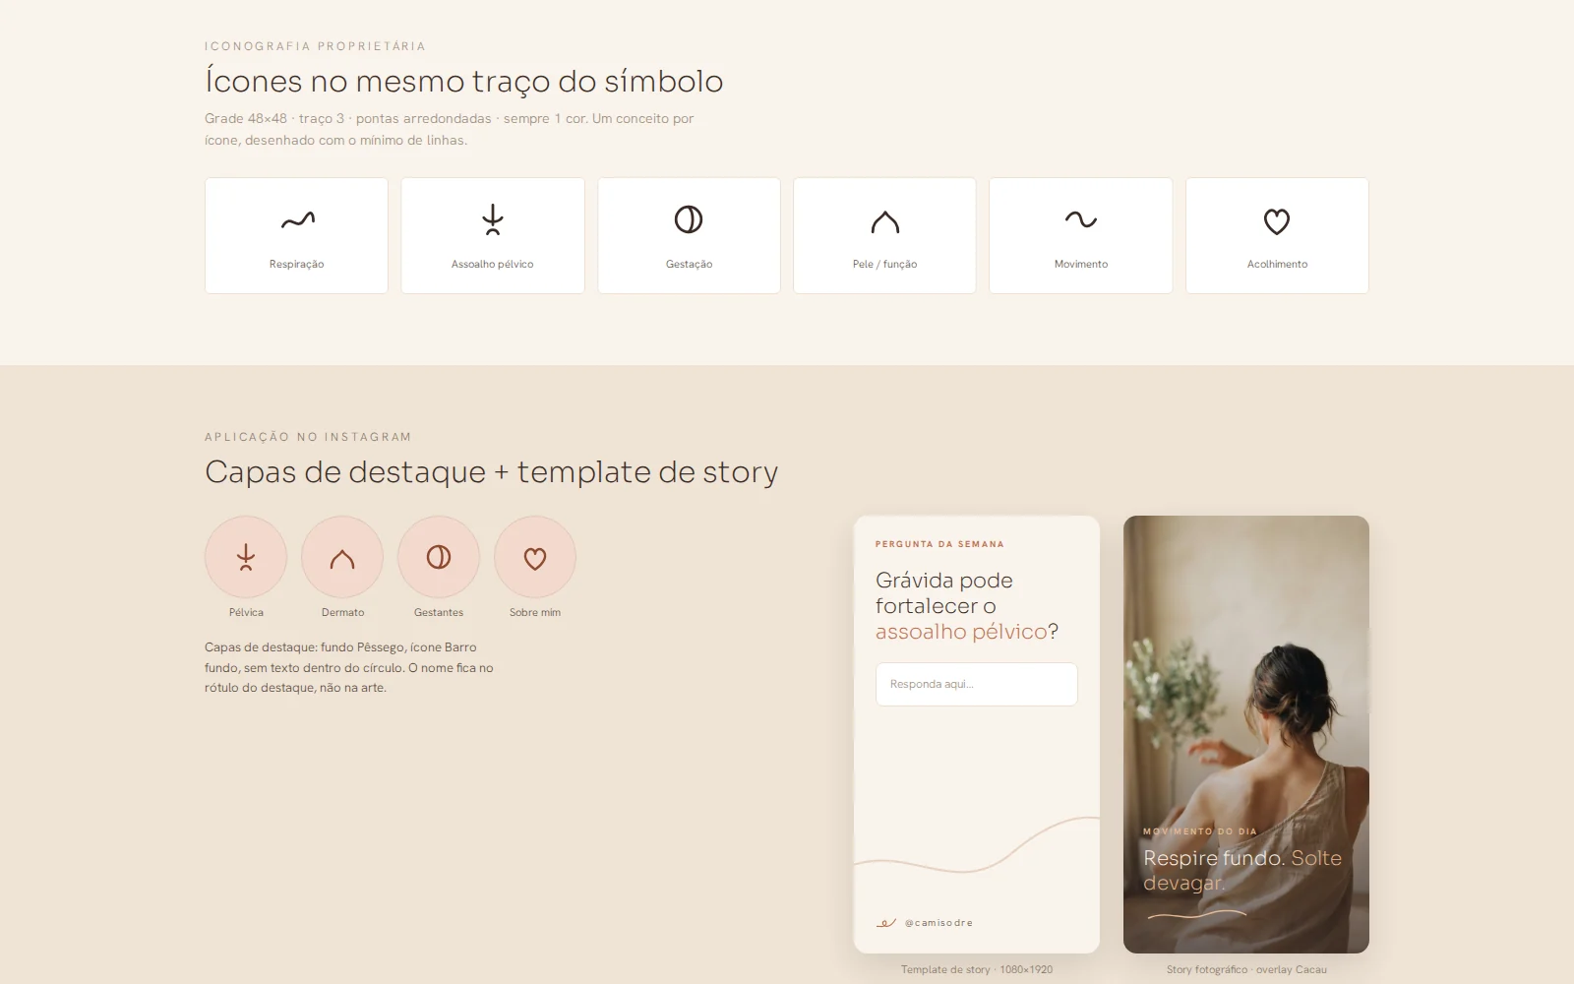Select the Gestantes highlight cover circle
Screen dimensions: 1574x984
[x=439, y=557]
